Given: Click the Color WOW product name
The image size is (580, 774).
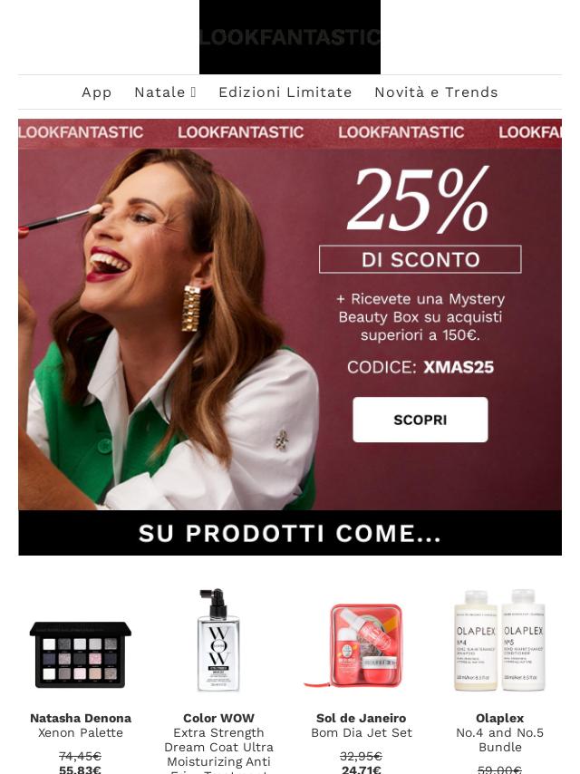Looking at the screenshot, I should [218, 718].
